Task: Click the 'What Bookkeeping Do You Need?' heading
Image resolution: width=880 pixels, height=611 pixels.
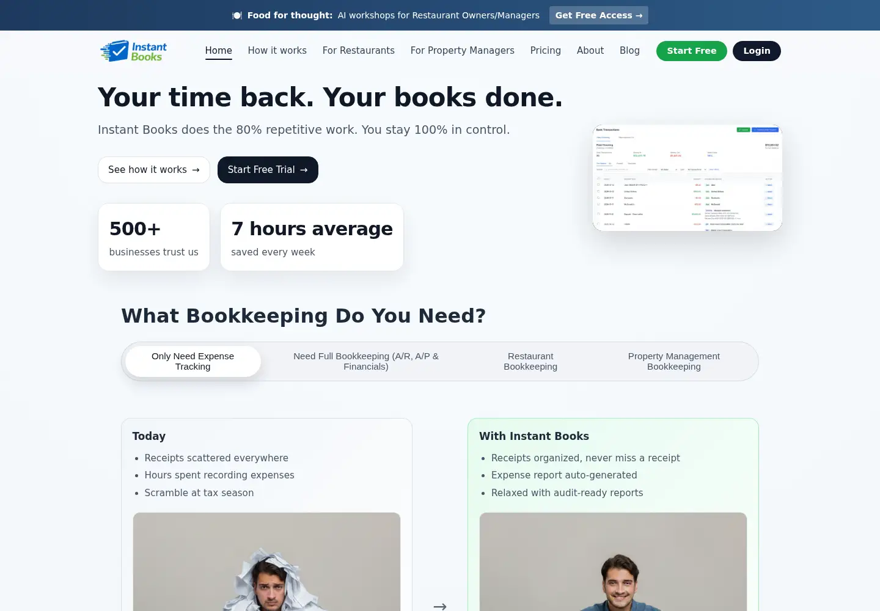Action: tap(304, 316)
